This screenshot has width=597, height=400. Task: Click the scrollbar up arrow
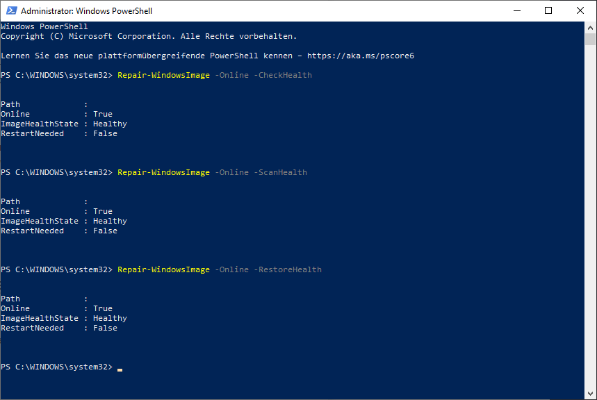click(x=590, y=27)
